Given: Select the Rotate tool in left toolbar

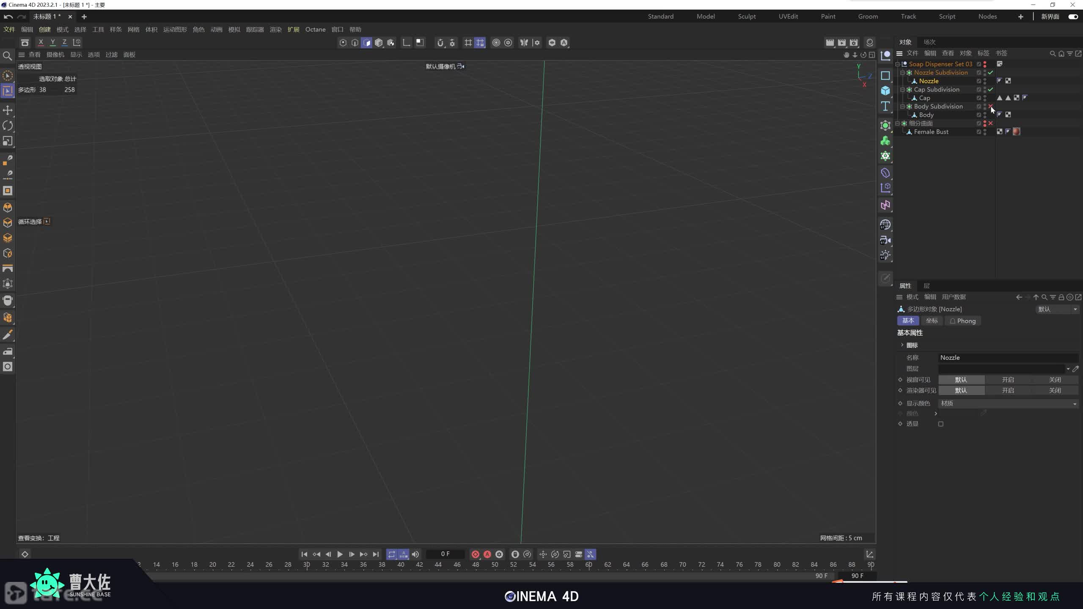Looking at the screenshot, I should pyautogui.click(x=8, y=126).
